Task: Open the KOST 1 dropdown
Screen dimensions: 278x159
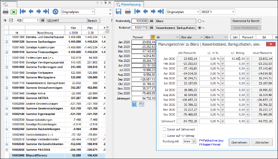Action: coord(218,12)
